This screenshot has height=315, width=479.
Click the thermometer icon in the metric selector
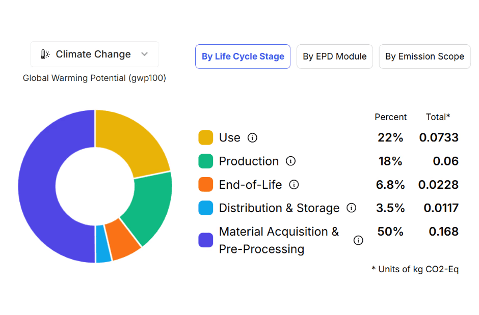(45, 54)
